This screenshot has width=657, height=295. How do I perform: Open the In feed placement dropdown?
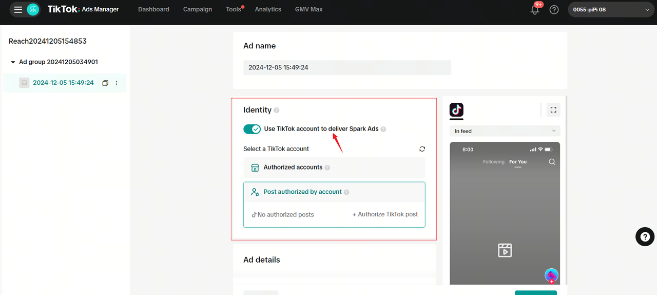point(505,131)
